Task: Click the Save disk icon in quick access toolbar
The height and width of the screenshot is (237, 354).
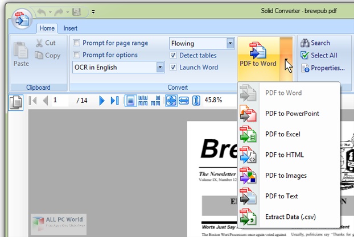Action: tap(76, 12)
